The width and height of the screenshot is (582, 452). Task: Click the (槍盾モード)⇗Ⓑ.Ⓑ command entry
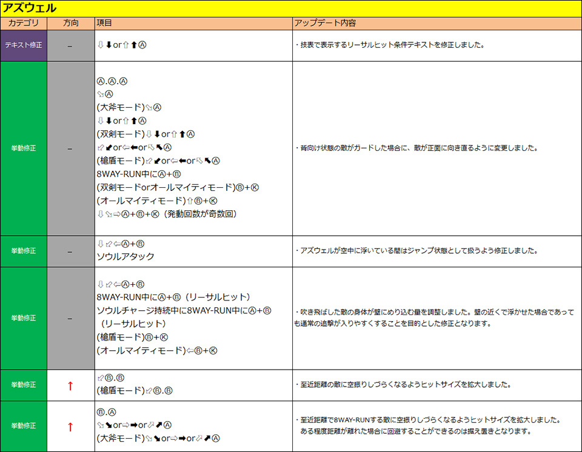[x=135, y=391]
